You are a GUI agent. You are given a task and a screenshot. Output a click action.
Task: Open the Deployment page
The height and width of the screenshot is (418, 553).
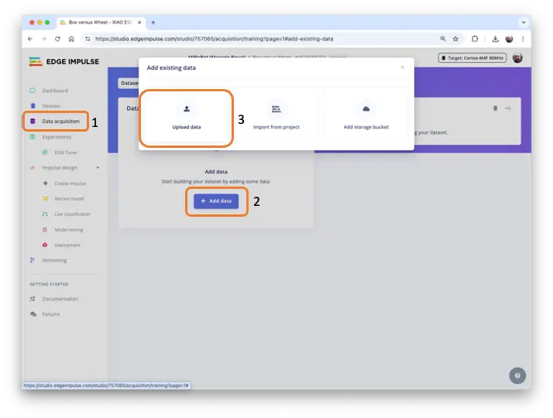coord(67,245)
